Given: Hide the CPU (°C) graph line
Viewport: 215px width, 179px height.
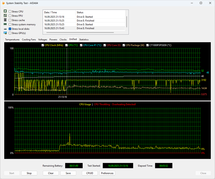Looking at the screenshot, I should pyautogui.click(x=67, y=45).
